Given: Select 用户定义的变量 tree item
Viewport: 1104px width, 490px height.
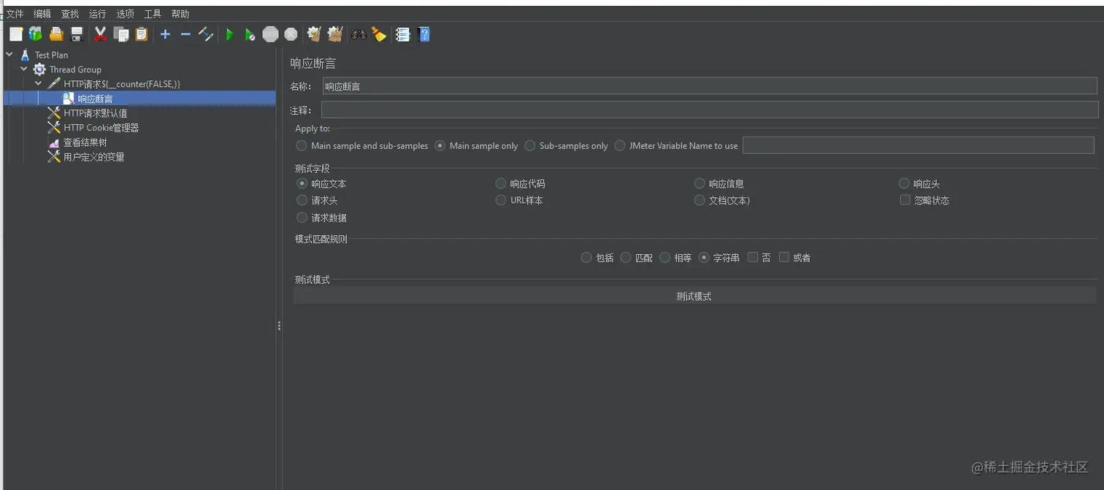Looking at the screenshot, I should pos(93,157).
